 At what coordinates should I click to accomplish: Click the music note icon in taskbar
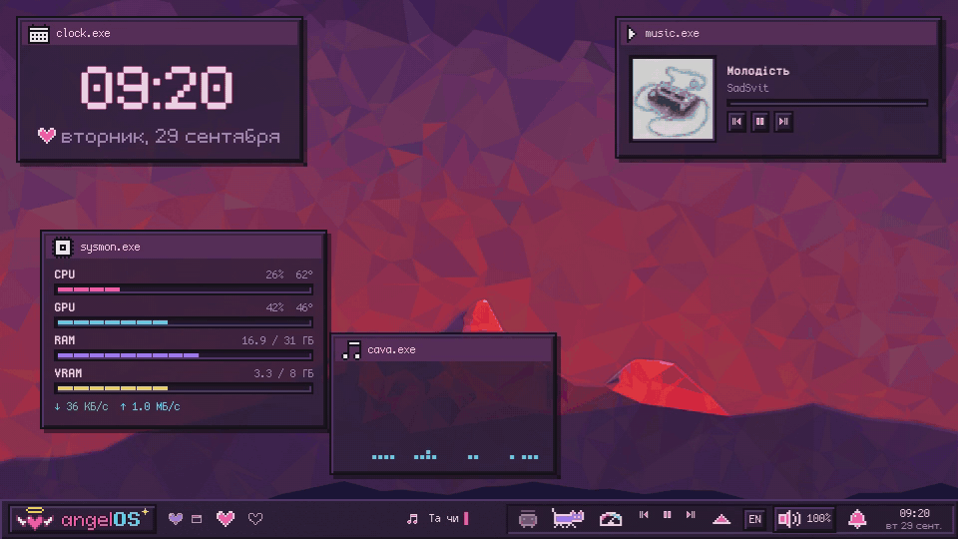tap(412, 519)
